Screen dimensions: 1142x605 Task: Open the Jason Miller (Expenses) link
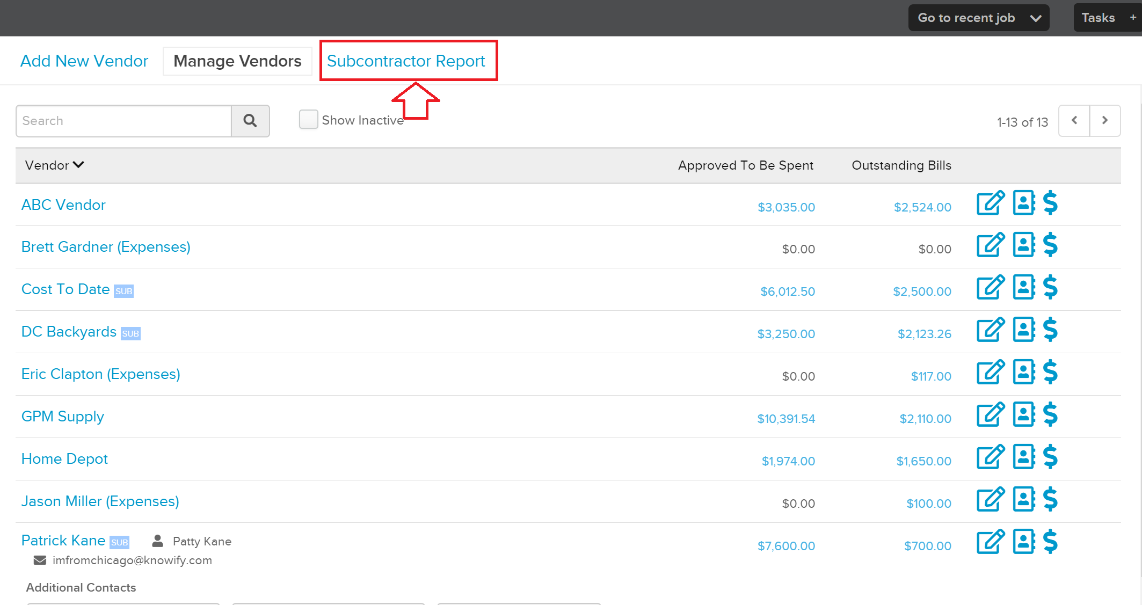100,501
